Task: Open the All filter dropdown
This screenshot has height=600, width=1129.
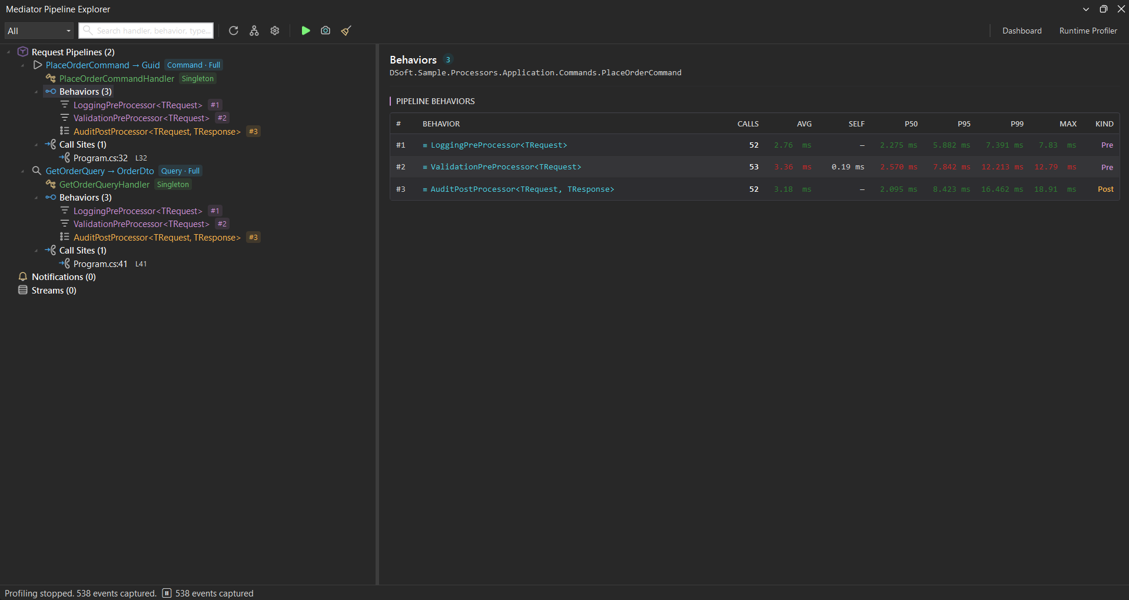Action: [39, 31]
